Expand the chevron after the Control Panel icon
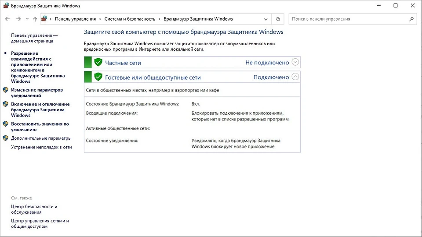The height and width of the screenshot is (237, 422). tap(51, 19)
